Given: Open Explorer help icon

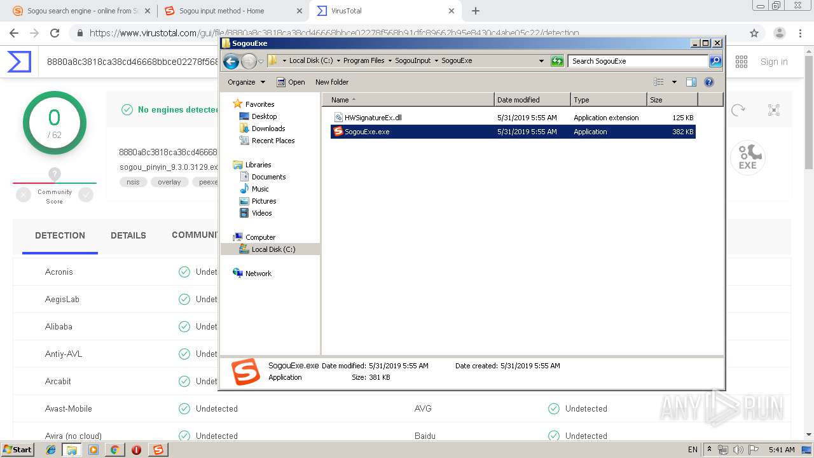Looking at the screenshot, I should pos(709,82).
